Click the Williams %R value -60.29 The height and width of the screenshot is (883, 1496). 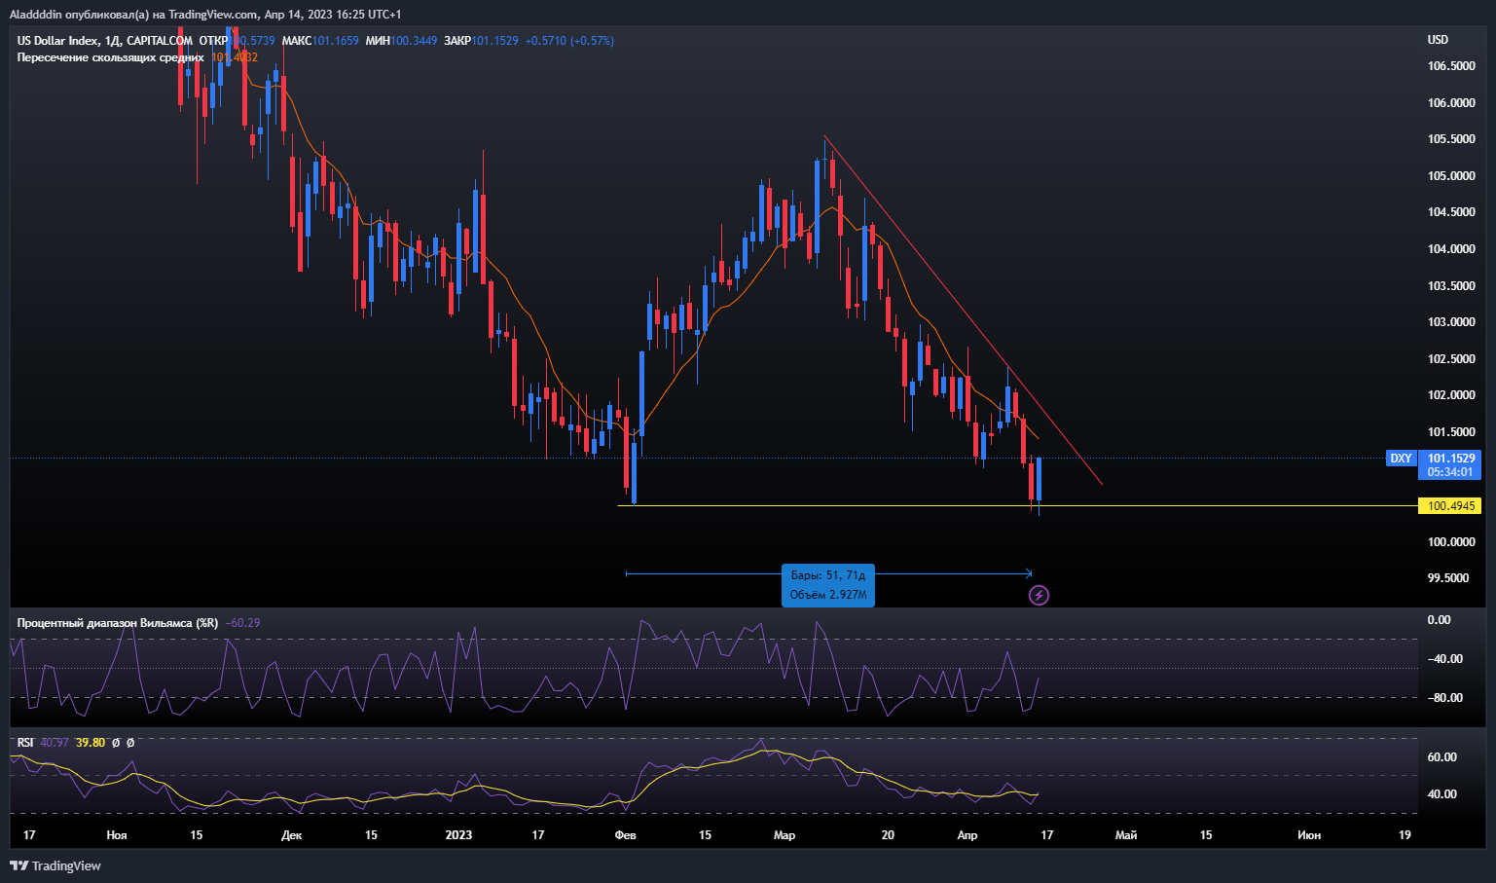[242, 623]
